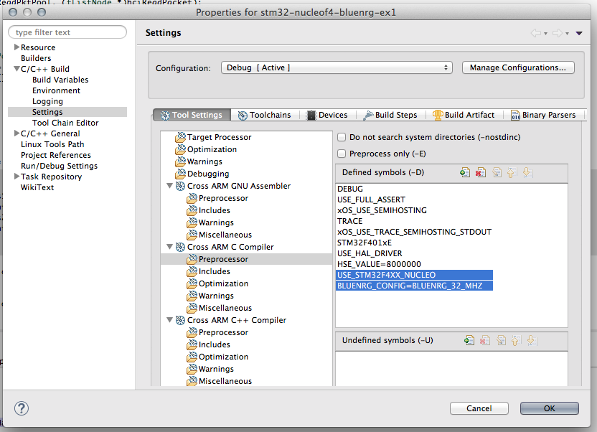The width and height of the screenshot is (597, 432).
Task: Click move up icon for Defined symbols
Action: click(512, 172)
